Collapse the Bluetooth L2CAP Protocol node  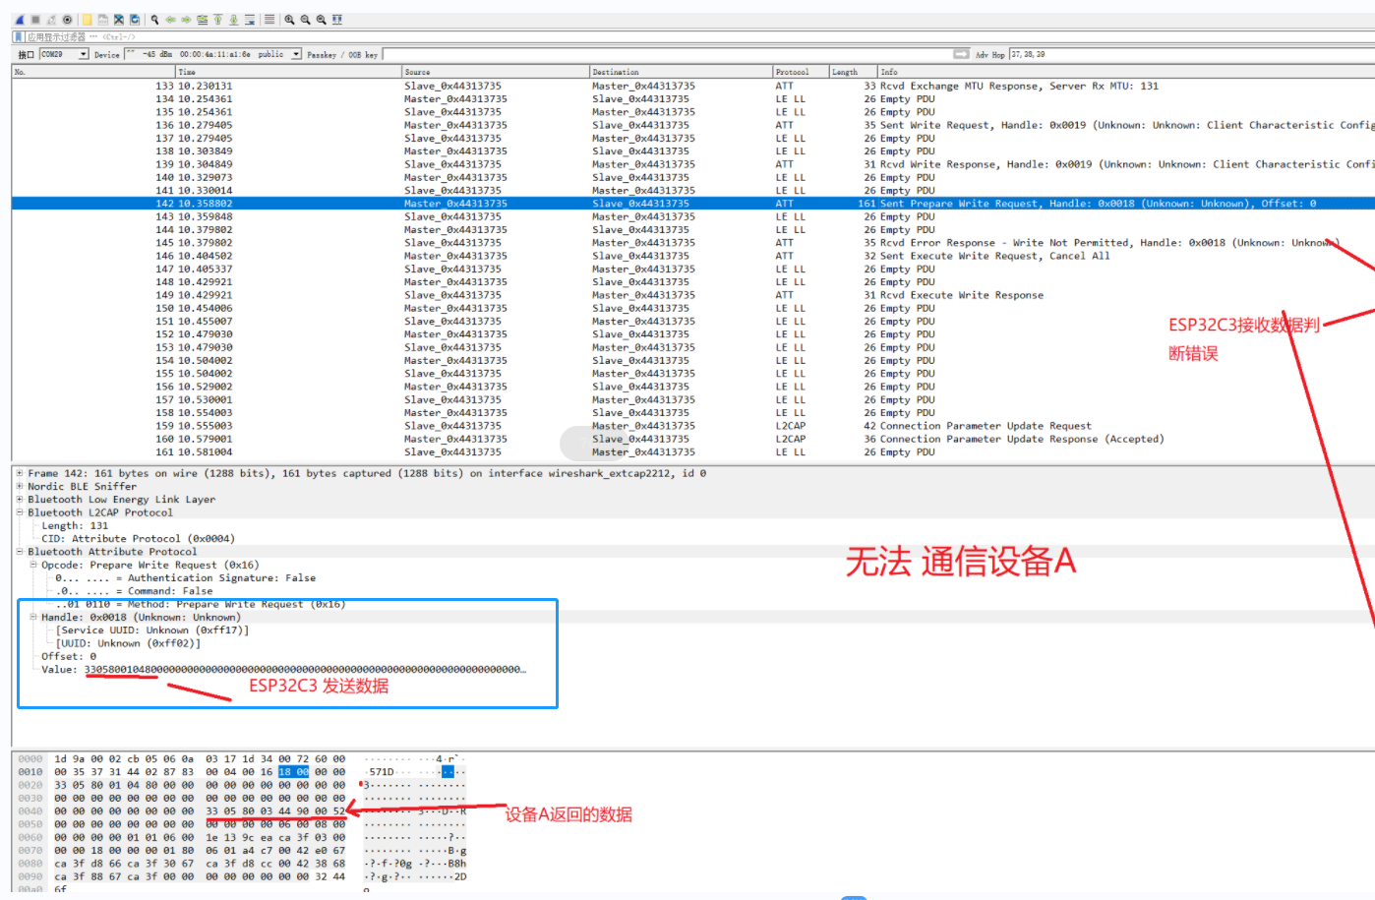[19, 512]
